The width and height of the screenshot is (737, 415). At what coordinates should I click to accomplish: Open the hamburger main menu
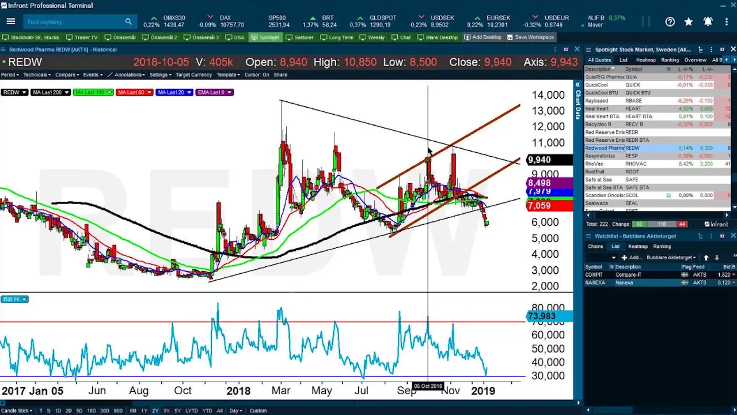coord(10,22)
